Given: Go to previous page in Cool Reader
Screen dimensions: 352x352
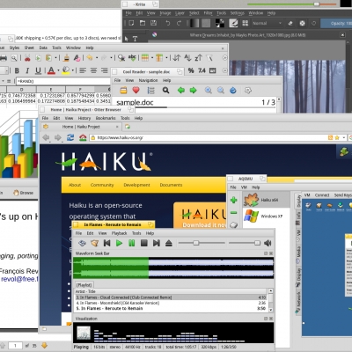Looking at the screenshot, I should (x=181, y=91).
